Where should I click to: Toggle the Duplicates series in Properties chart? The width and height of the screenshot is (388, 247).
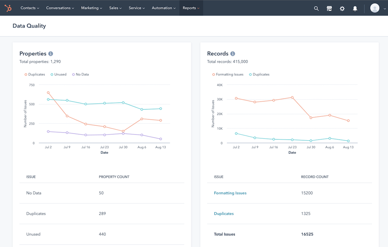coord(35,74)
